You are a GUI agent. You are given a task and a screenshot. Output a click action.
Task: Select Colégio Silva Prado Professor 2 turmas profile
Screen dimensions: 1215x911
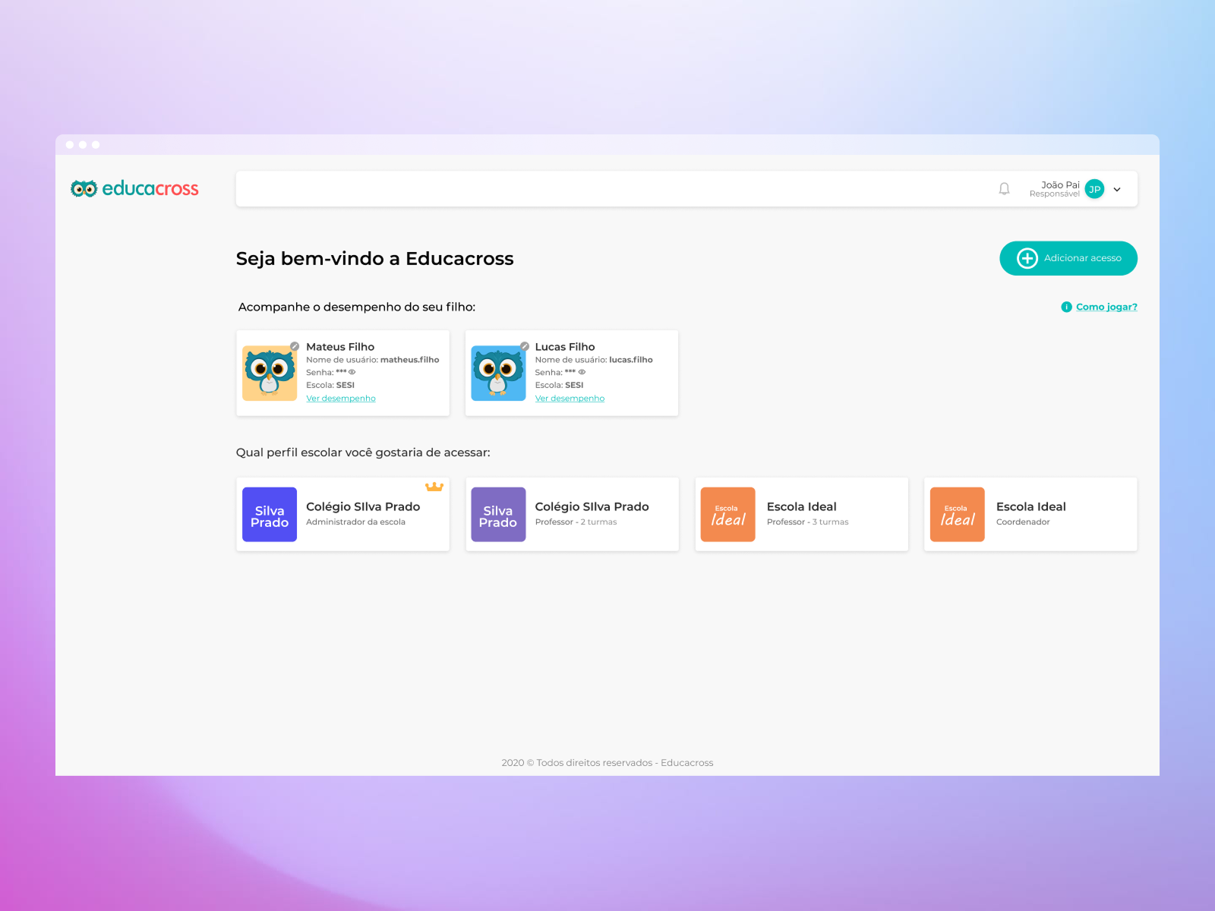572,514
